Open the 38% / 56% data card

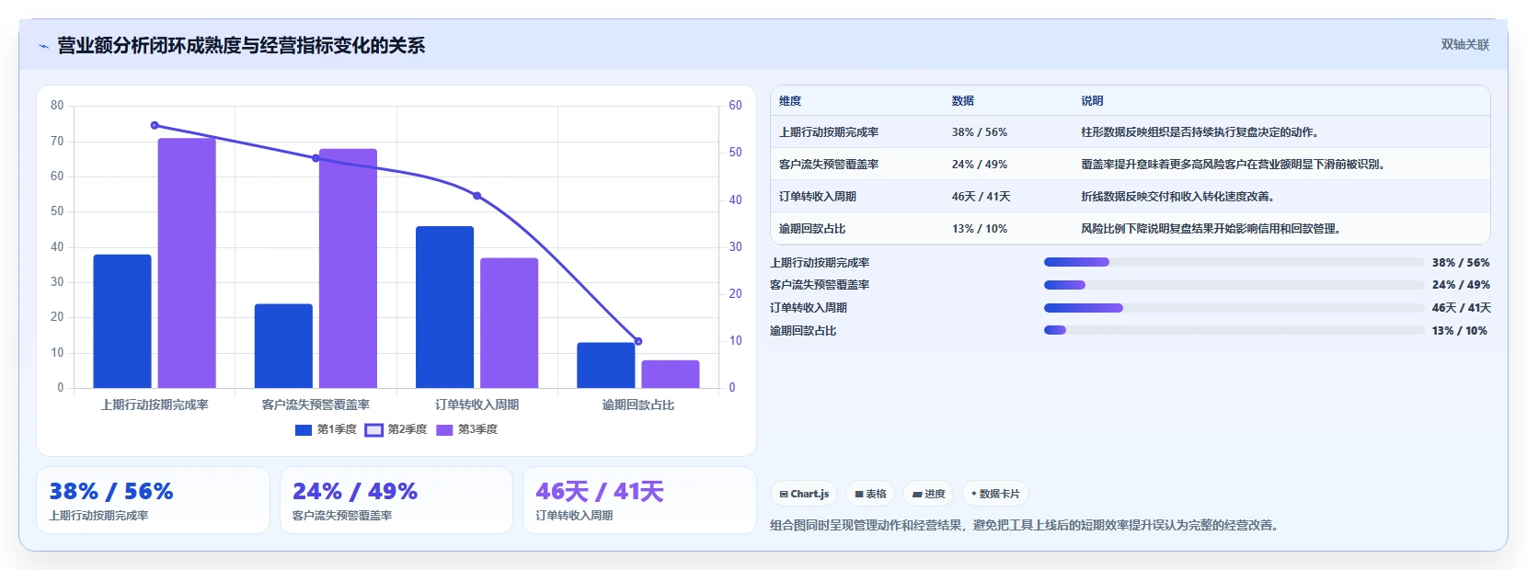153,500
